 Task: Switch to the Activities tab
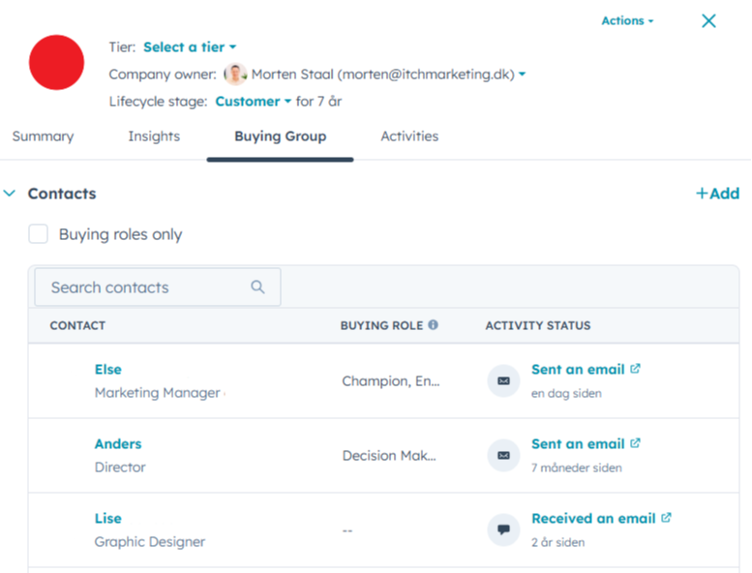409,136
